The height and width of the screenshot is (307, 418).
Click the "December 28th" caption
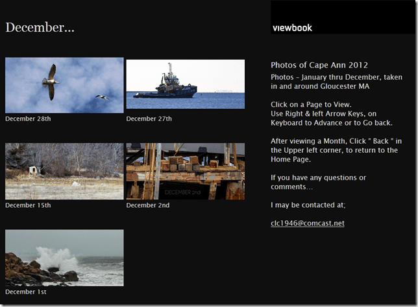click(x=28, y=119)
